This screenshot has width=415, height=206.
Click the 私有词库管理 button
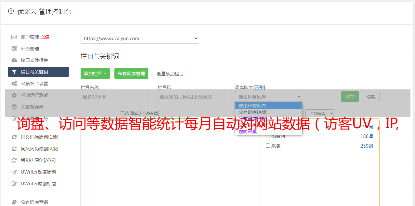[x=131, y=74]
